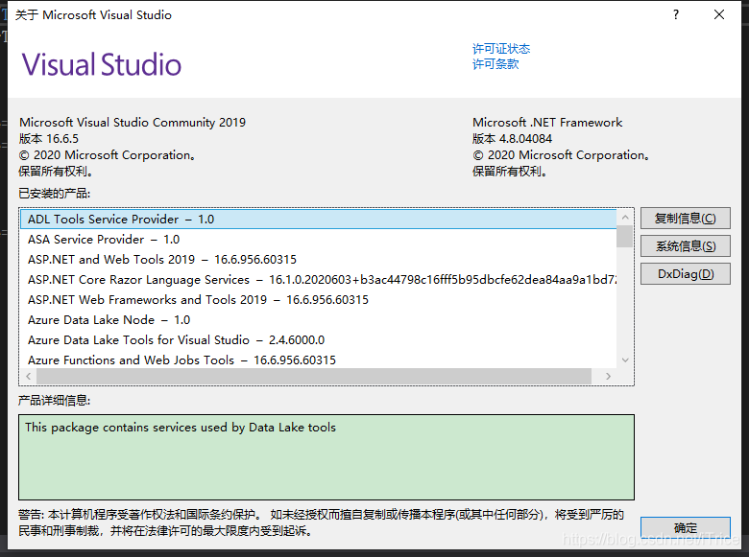Click the horizontal scrollbar thumb in product list
Image resolution: width=749 pixels, height=557 pixels.
point(314,376)
